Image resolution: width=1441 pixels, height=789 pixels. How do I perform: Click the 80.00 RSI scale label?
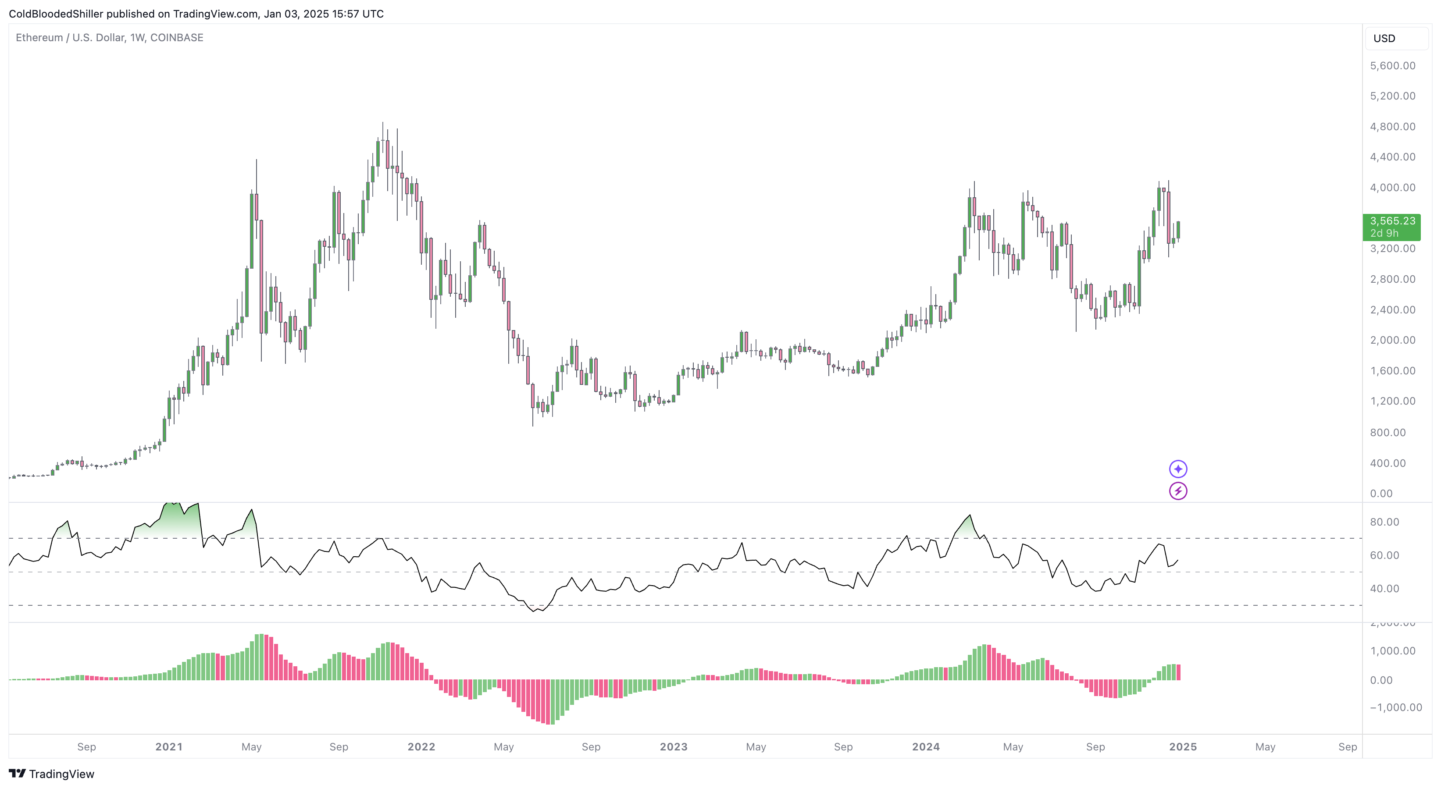1384,522
